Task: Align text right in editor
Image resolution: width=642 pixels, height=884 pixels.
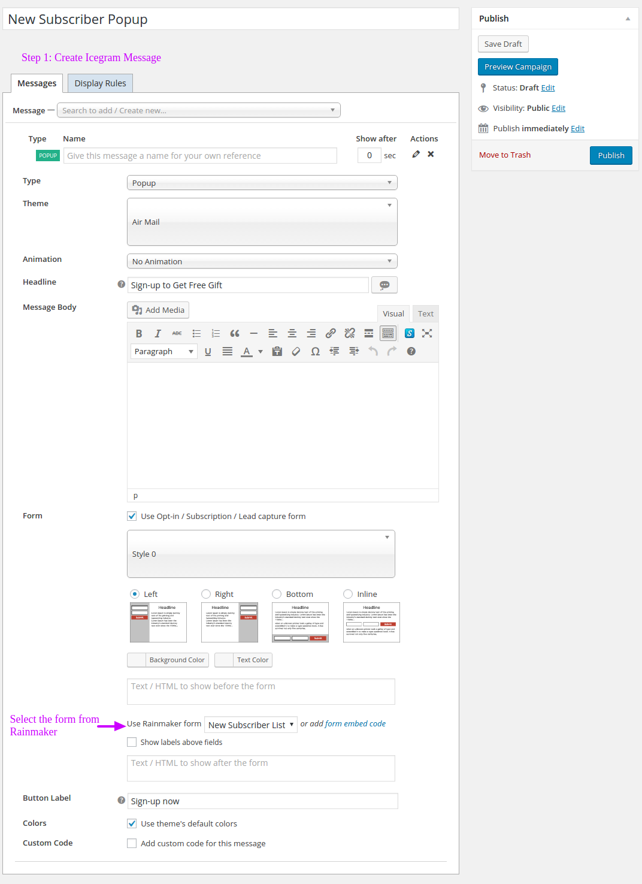Action: tap(311, 333)
